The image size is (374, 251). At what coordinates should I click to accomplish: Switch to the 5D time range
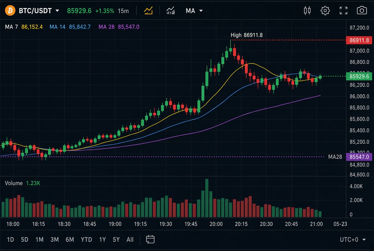[25, 239]
